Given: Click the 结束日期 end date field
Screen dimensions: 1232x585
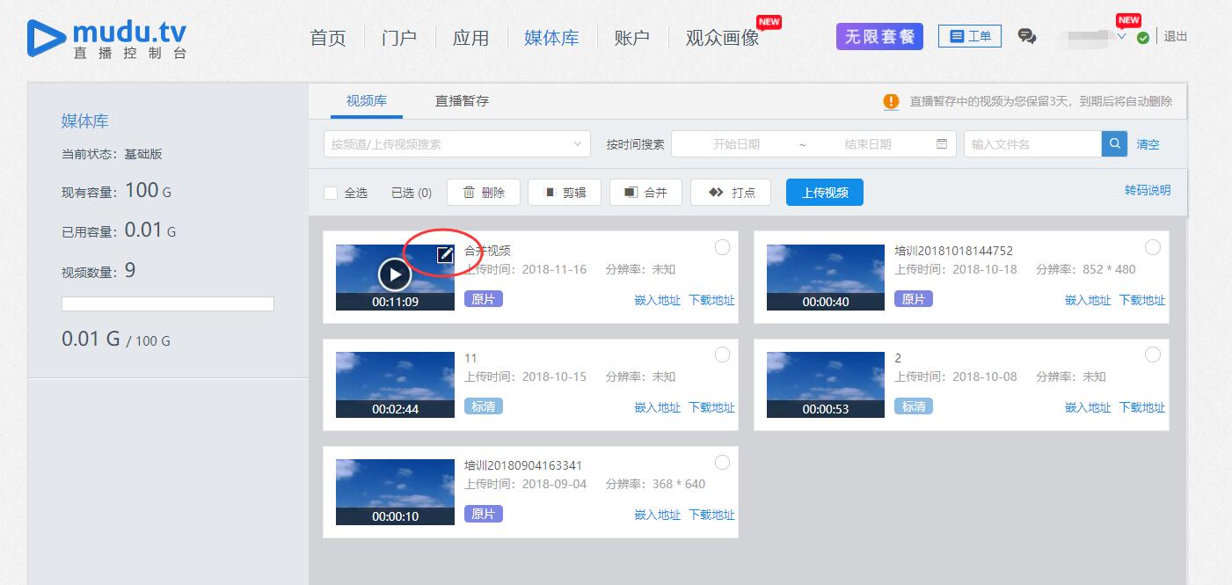Looking at the screenshot, I should click(868, 144).
